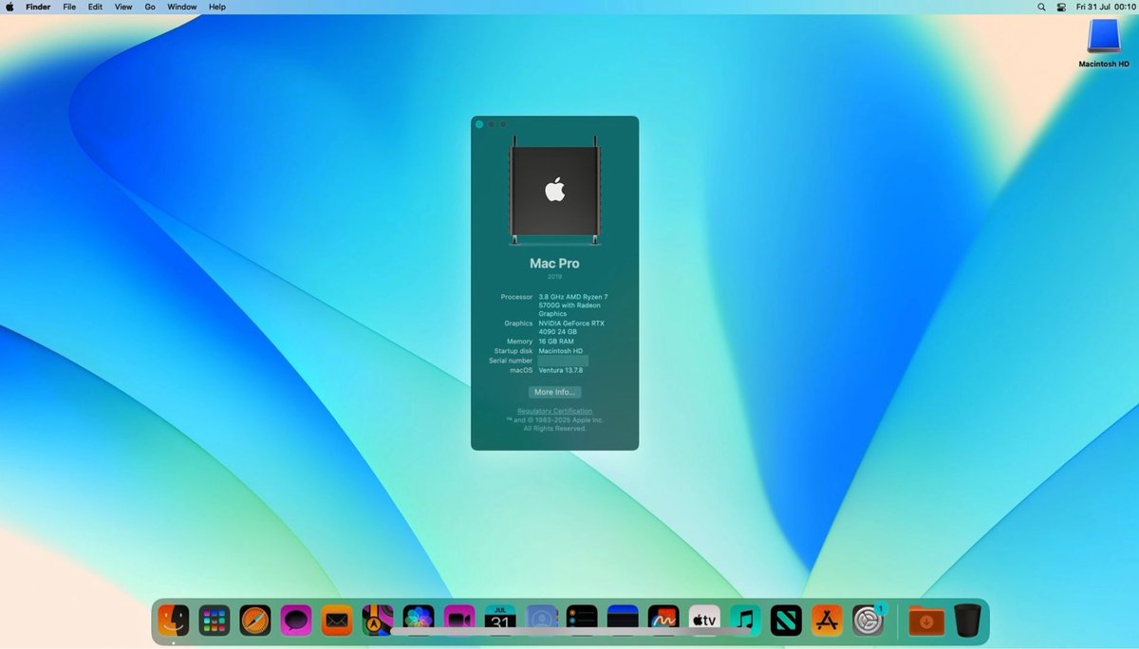Open the File menu
The width and height of the screenshot is (1139, 649).
click(x=69, y=7)
